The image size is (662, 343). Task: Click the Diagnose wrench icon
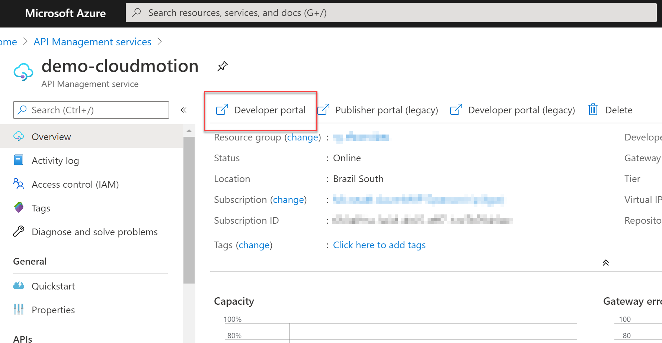(x=19, y=231)
